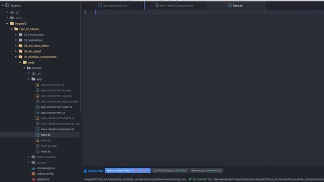Expand the 02_installation folder arrow
Image resolution: width=324 pixels, height=182 pixels.
(x=16, y=40)
